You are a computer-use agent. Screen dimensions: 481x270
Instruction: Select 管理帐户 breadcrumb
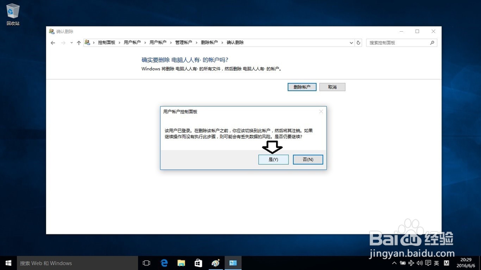[183, 43]
